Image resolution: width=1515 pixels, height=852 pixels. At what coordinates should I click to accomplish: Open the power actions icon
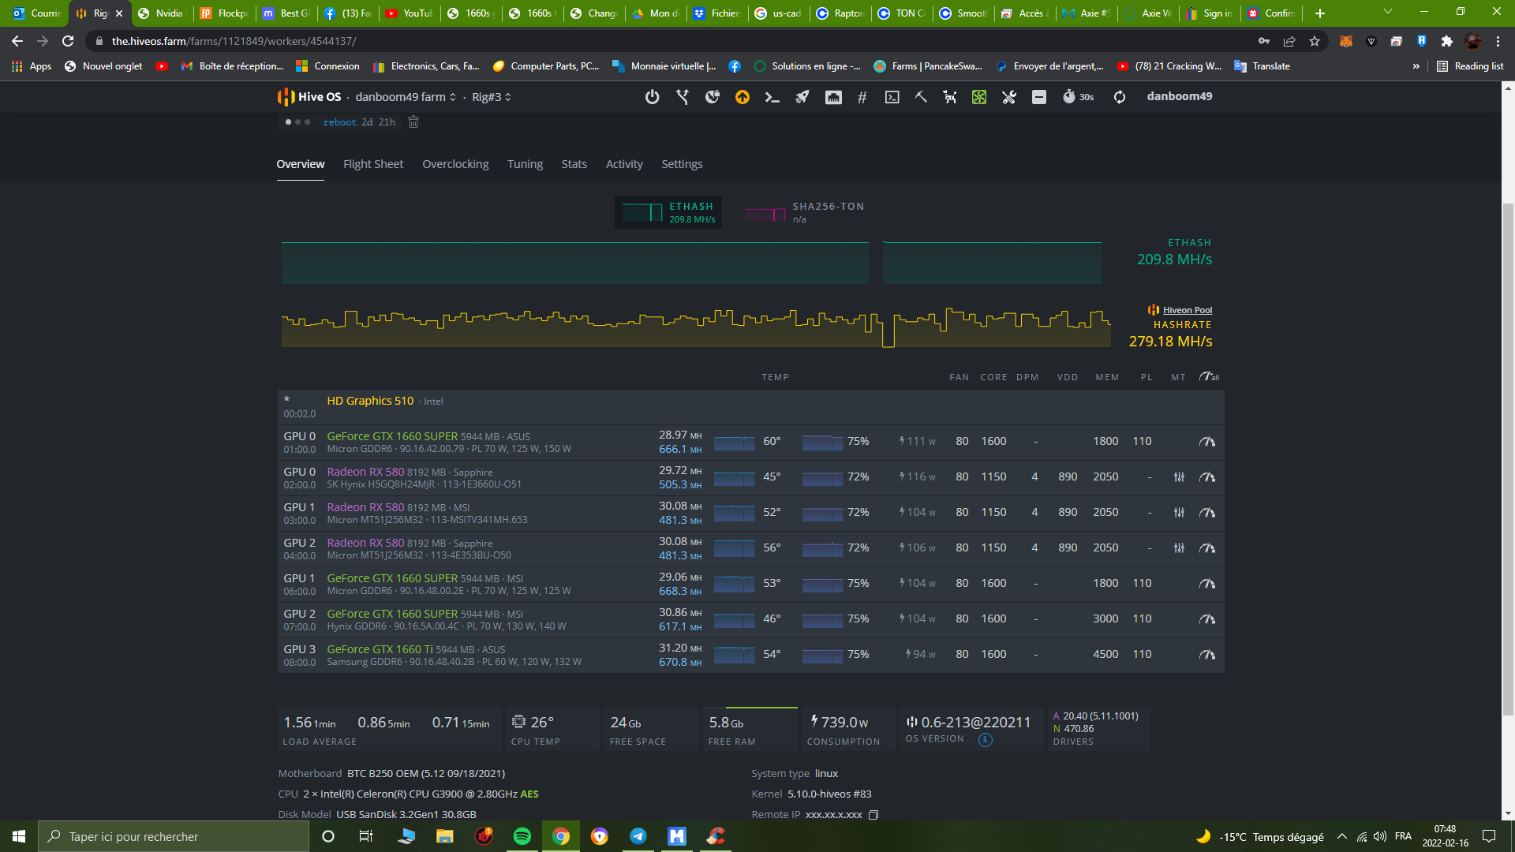coord(652,97)
